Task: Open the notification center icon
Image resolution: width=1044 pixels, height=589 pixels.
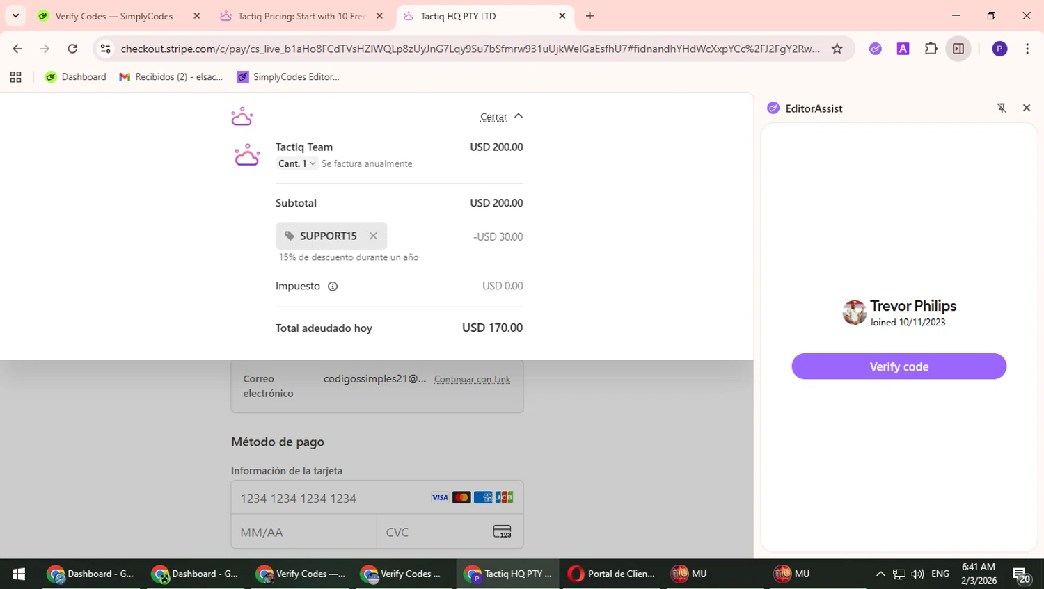Action: pyautogui.click(x=1021, y=574)
